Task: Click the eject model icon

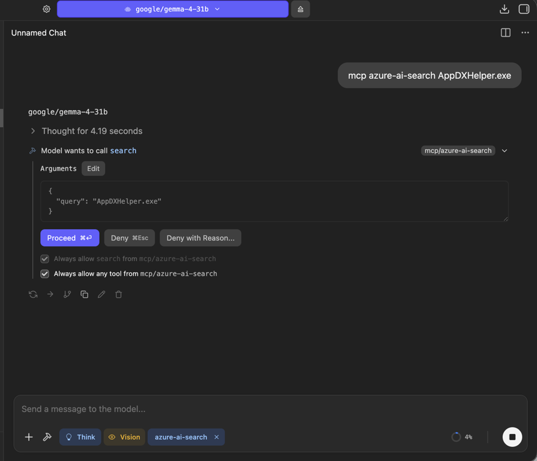Action: 301,9
